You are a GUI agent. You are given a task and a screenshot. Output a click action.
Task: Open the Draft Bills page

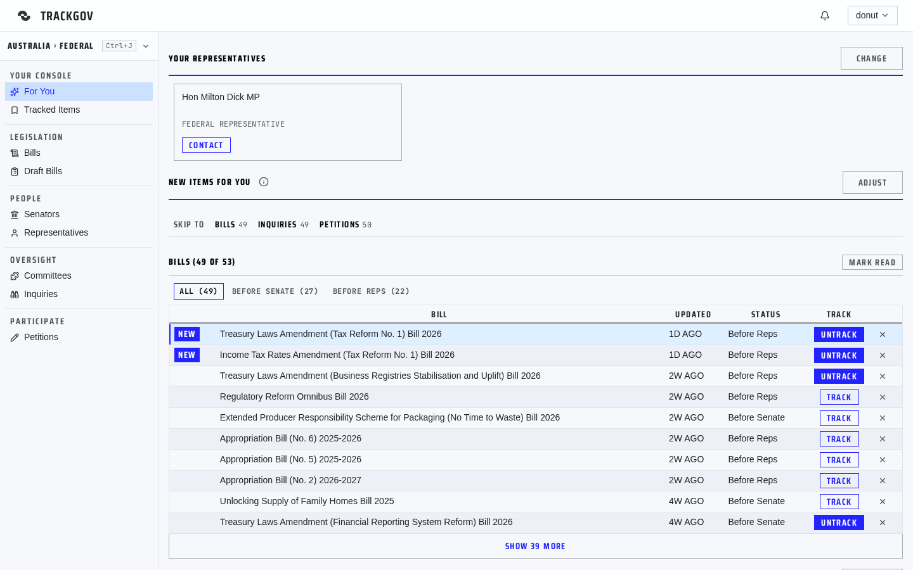click(79, 172)
